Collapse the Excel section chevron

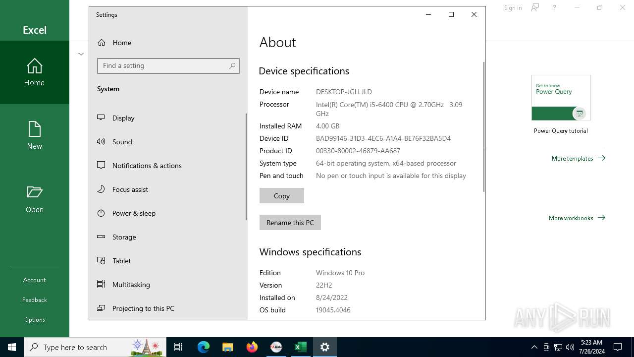tap(81, 54)
